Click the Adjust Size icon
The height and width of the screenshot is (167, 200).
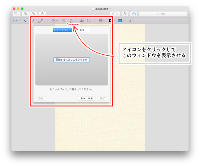89,21
